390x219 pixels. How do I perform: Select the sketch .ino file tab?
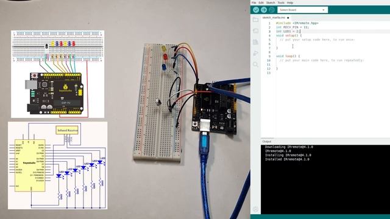click(275, 18)
